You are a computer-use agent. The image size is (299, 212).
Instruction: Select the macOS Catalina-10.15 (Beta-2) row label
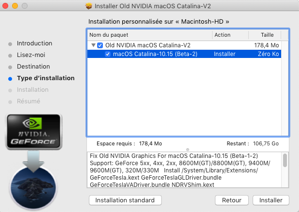tap(155, 54)
